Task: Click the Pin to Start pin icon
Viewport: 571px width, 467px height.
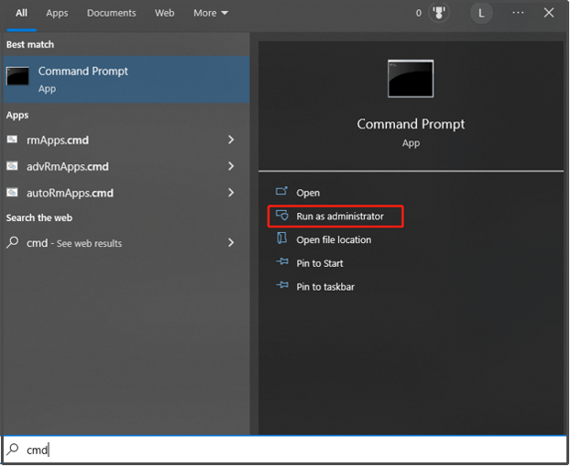Action: [x=282, y=261]
